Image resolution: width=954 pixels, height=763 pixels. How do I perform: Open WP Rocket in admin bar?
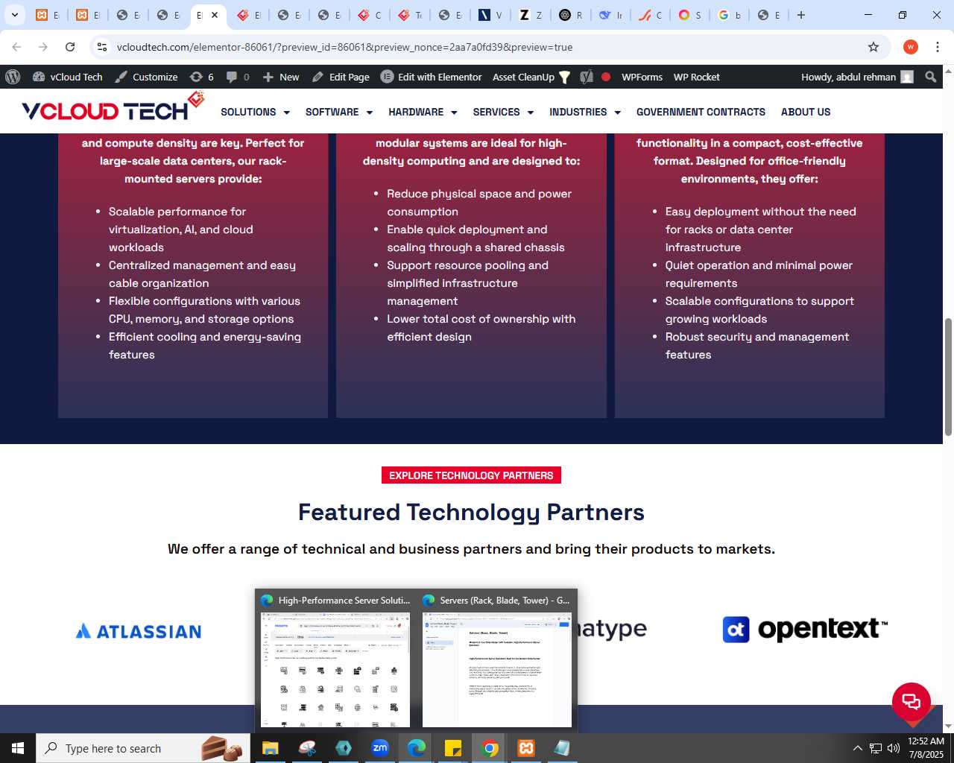(x=697, y=77)
